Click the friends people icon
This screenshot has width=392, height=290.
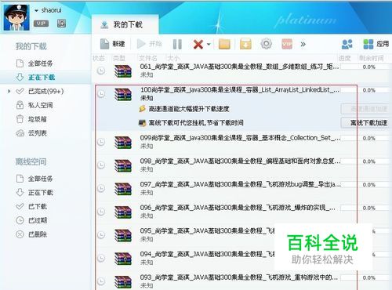click(x=347, y=44)
